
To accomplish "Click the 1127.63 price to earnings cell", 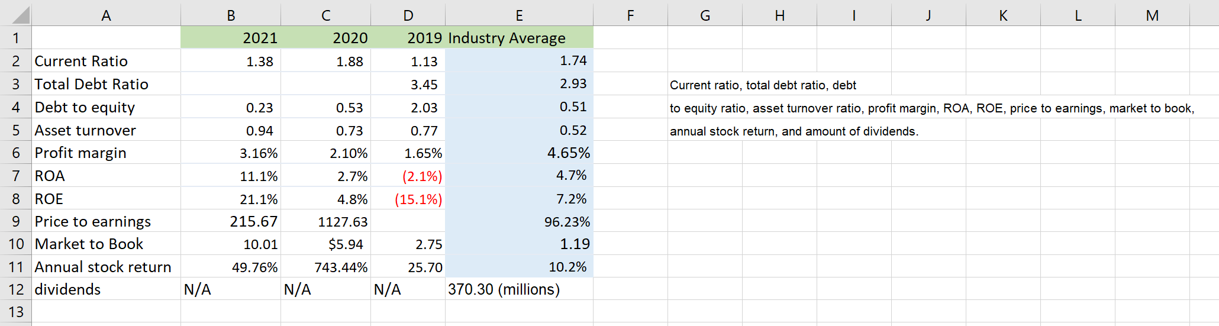I will click(325, 221).
